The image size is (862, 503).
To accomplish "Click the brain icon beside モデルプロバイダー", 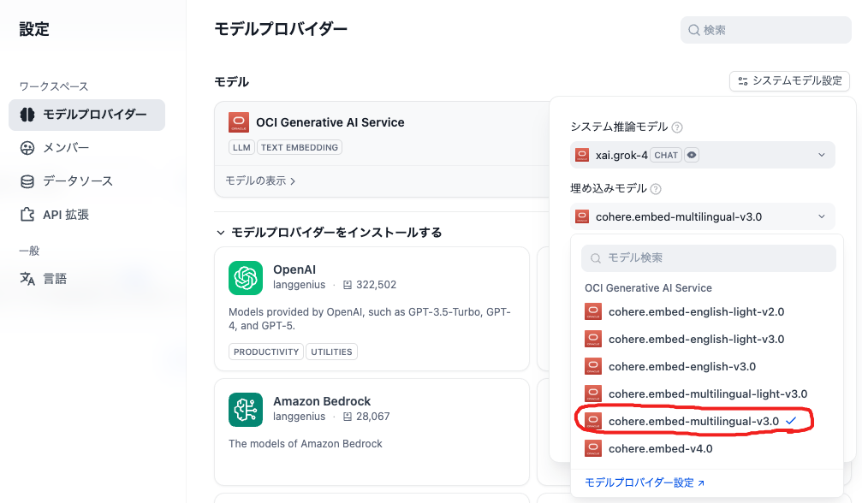I will 27,115.
